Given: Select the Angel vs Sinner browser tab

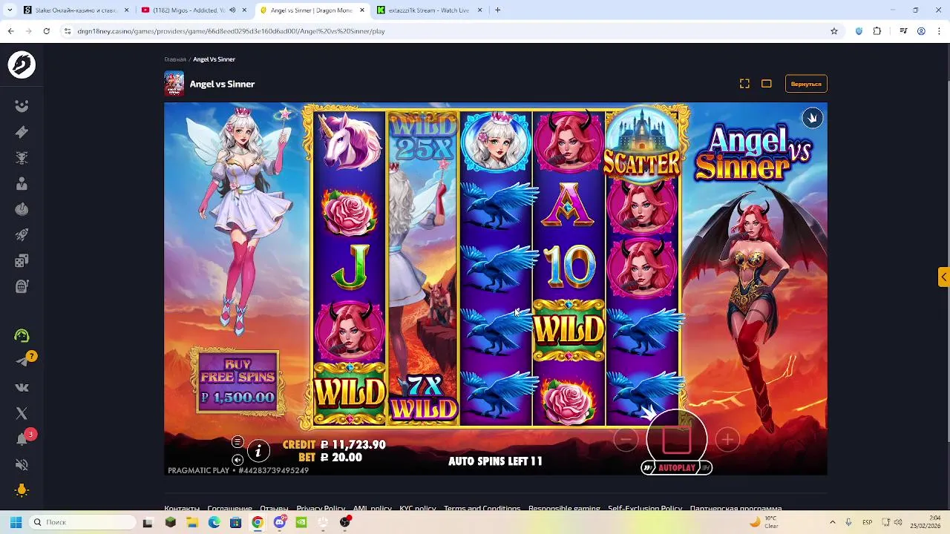Looking at the screenshot, I should 312,10.
